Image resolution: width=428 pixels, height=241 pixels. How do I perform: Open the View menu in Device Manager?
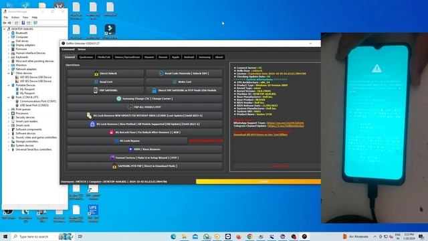pos(25,17)
